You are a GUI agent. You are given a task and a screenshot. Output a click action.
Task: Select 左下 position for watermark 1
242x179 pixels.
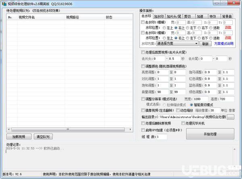[x=188, y=28]
